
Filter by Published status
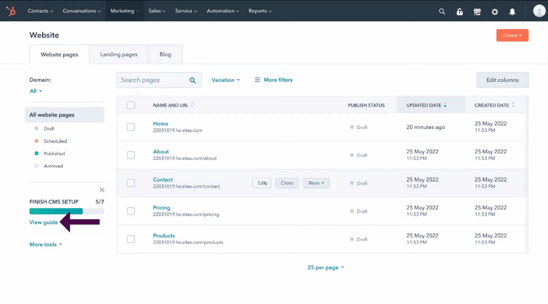tap(54, 154)
